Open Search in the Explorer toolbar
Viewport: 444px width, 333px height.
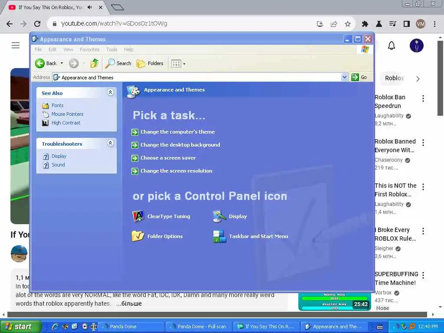pos(118,63)
